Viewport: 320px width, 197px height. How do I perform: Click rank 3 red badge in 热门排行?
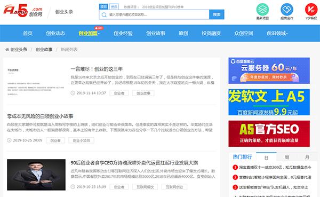[235, 187]
